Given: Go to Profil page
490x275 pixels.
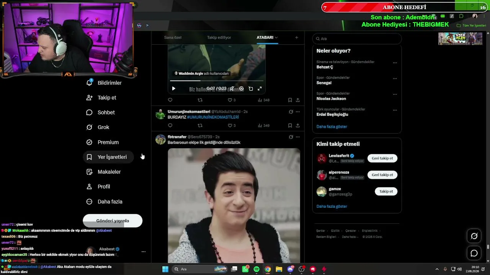Looking at the screenshot, I should (98, 187).
